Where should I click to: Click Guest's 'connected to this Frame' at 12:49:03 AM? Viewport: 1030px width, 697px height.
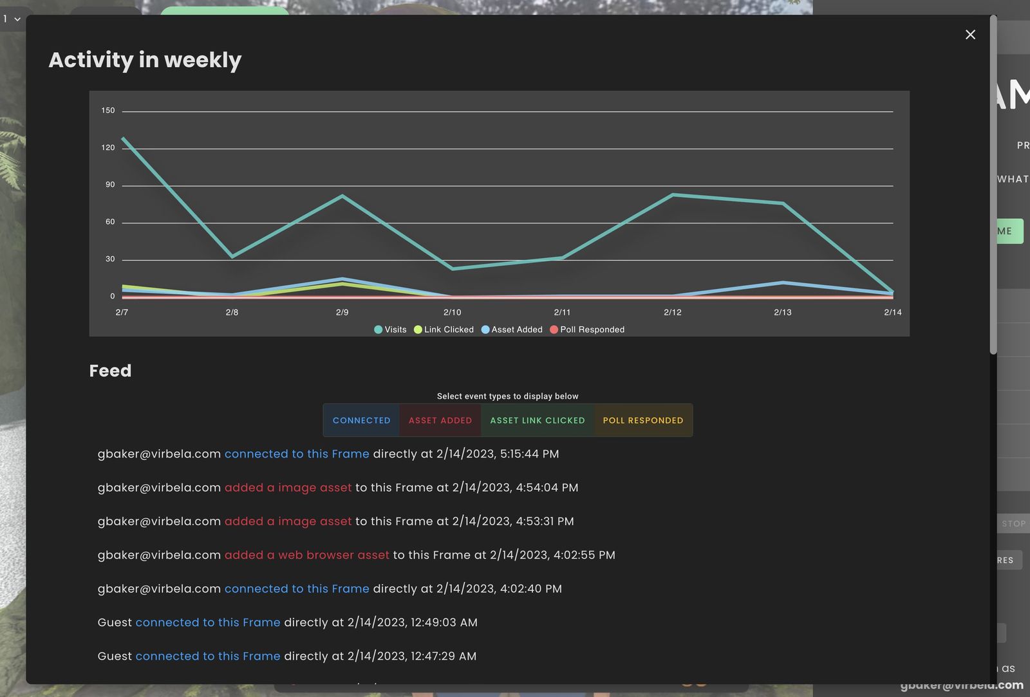[208, 622]
